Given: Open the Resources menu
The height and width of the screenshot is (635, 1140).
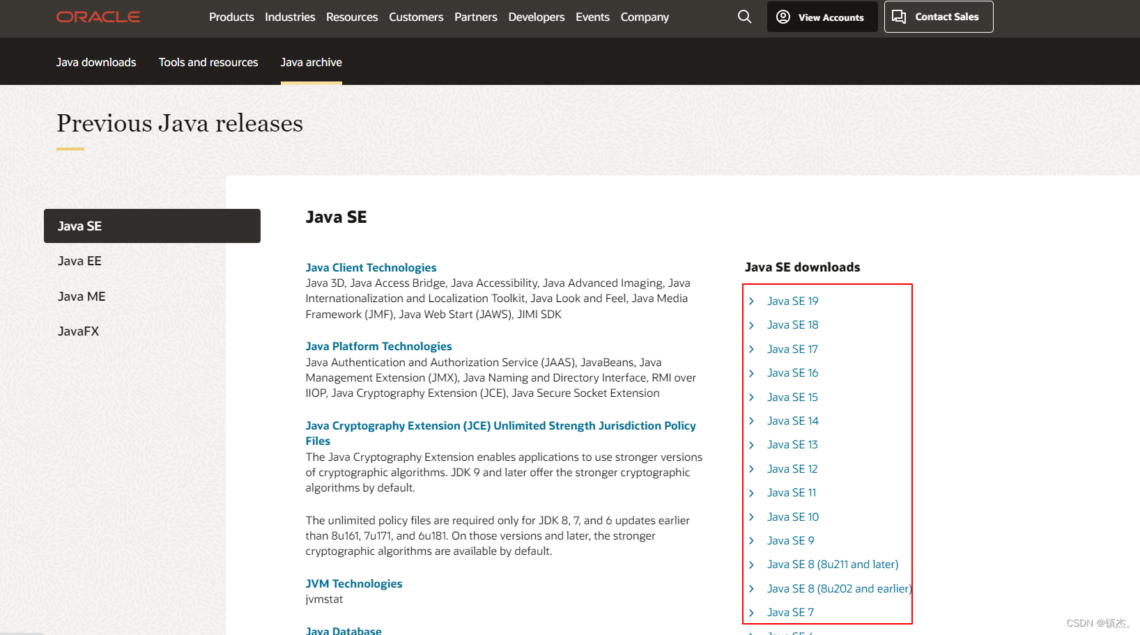Looking at the screenshot, I should (x=352, y=17).
